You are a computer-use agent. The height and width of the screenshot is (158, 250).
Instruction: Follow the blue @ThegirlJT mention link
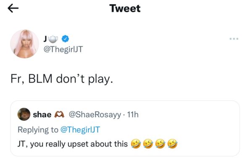[x=80, y=129]
